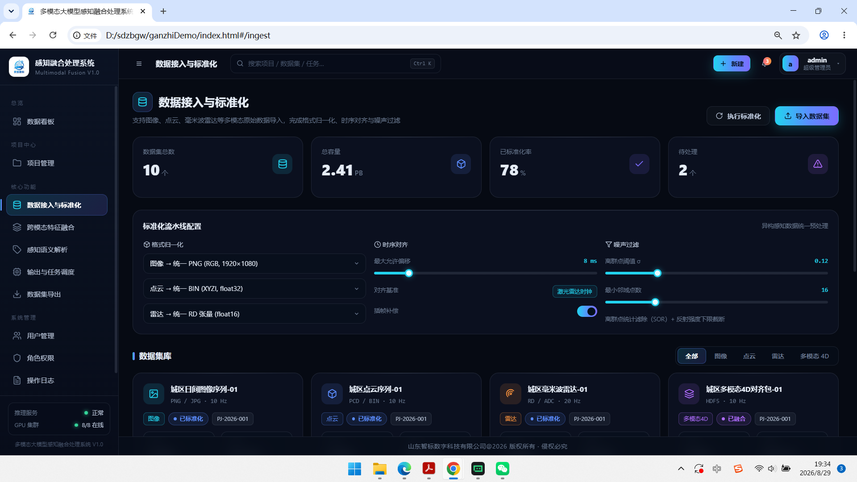This screenshot has width=857, height=482.
Task: Click the page title database icon
Action: tap(142, 102)
